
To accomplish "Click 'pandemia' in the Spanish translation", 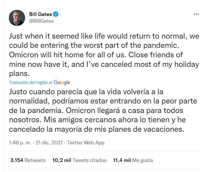I will point(45,111).
